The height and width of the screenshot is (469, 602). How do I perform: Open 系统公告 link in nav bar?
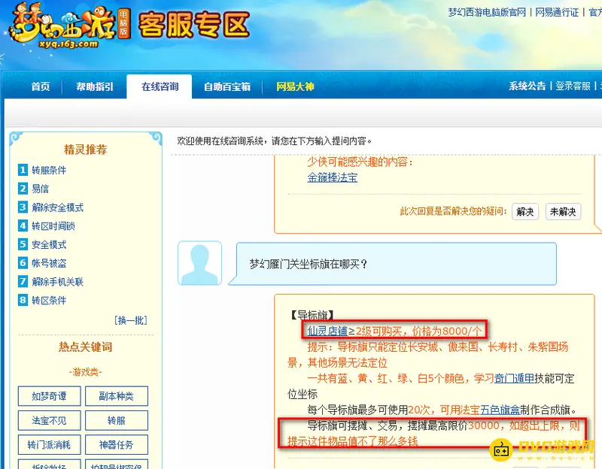[528, 86]
